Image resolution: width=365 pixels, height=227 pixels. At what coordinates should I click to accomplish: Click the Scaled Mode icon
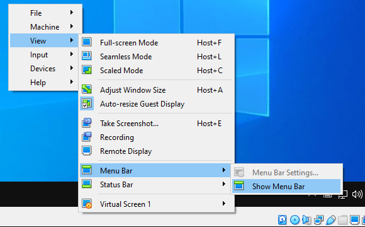(x=87, y=70)
